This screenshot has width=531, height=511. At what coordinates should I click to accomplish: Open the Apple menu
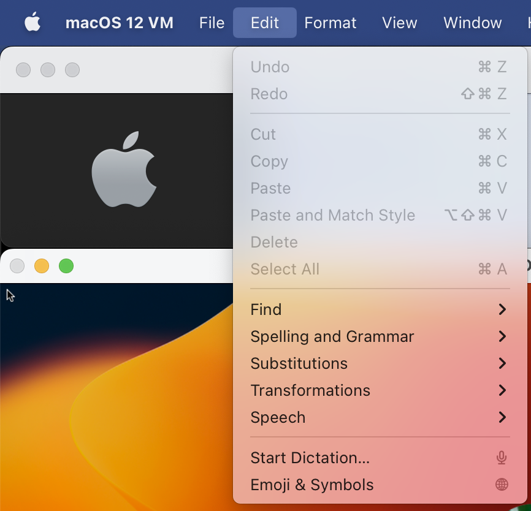click(x=32, y=22)
